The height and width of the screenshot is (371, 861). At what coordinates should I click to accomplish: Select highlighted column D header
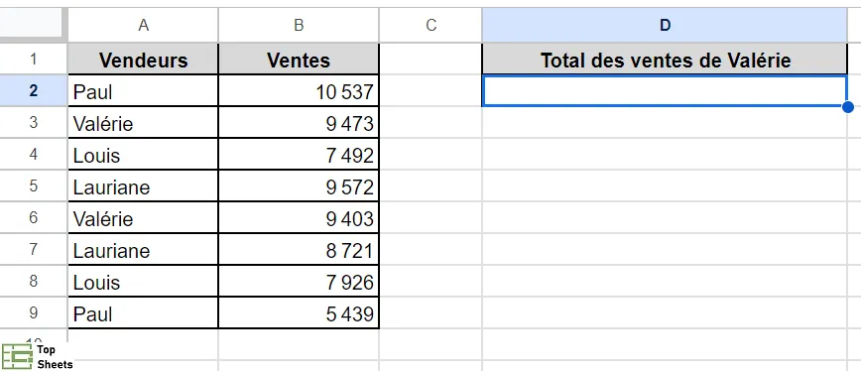665,25
